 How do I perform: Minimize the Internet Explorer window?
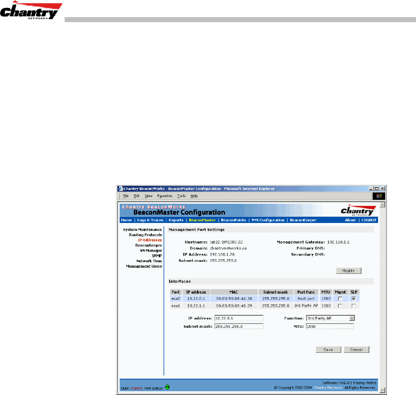click(371, 188)
